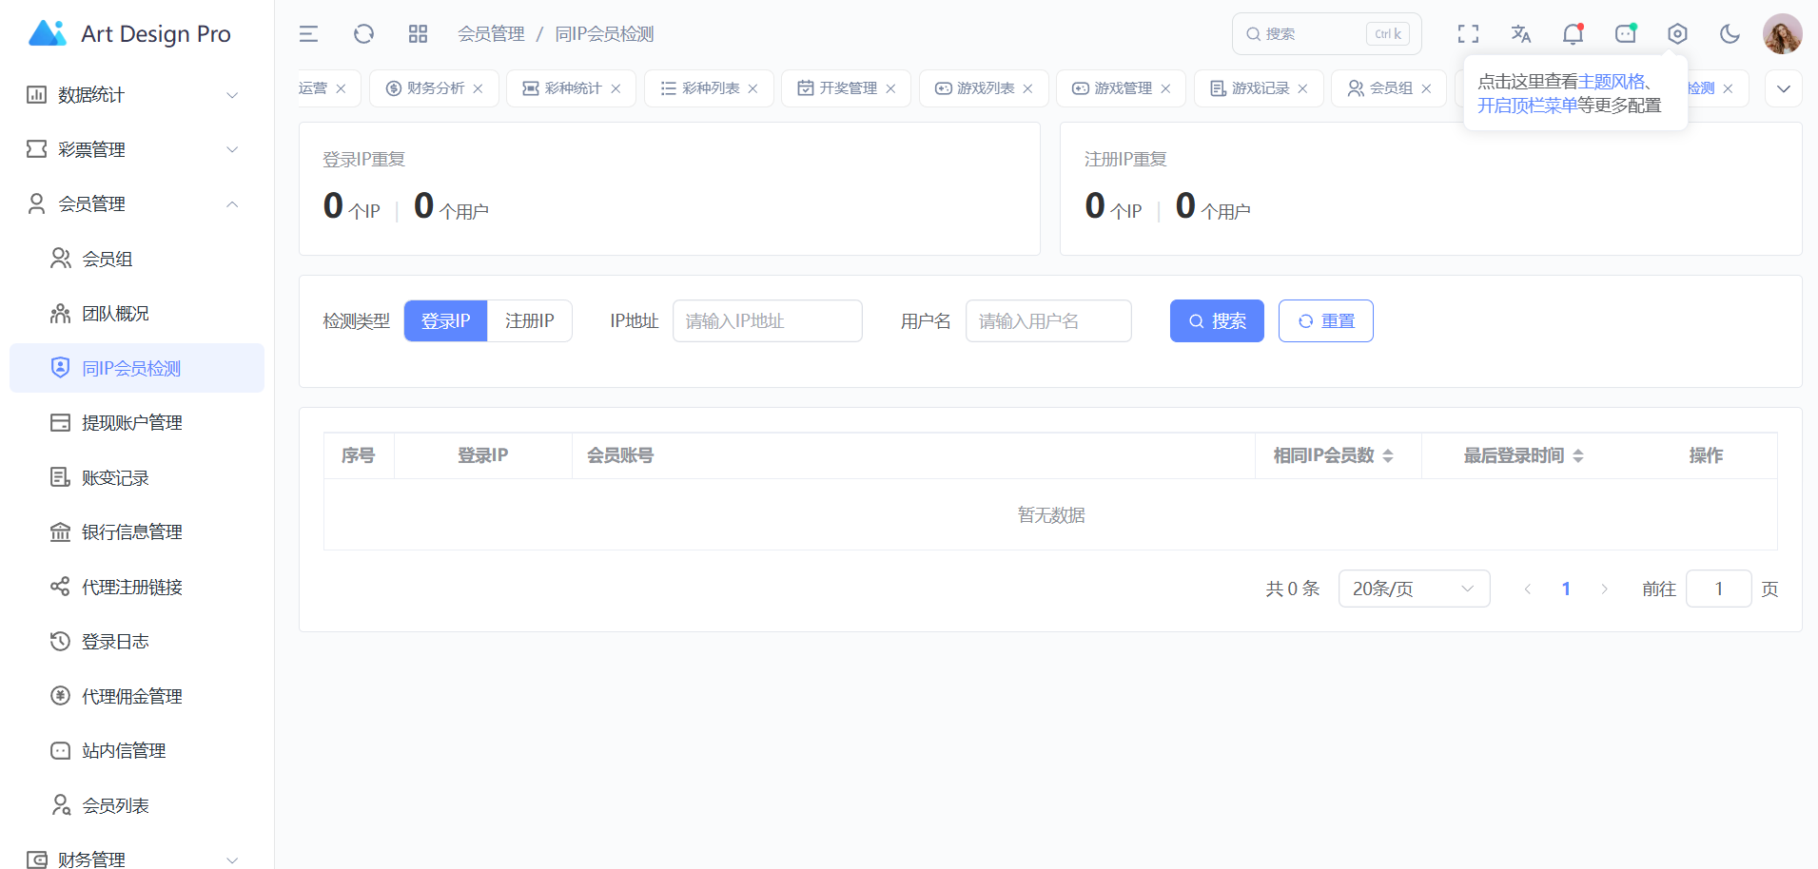Collapse the sidebar menu with the hamburger icon
The image size is (1818, 869).
pyautogui.click(x=308, y=34)
